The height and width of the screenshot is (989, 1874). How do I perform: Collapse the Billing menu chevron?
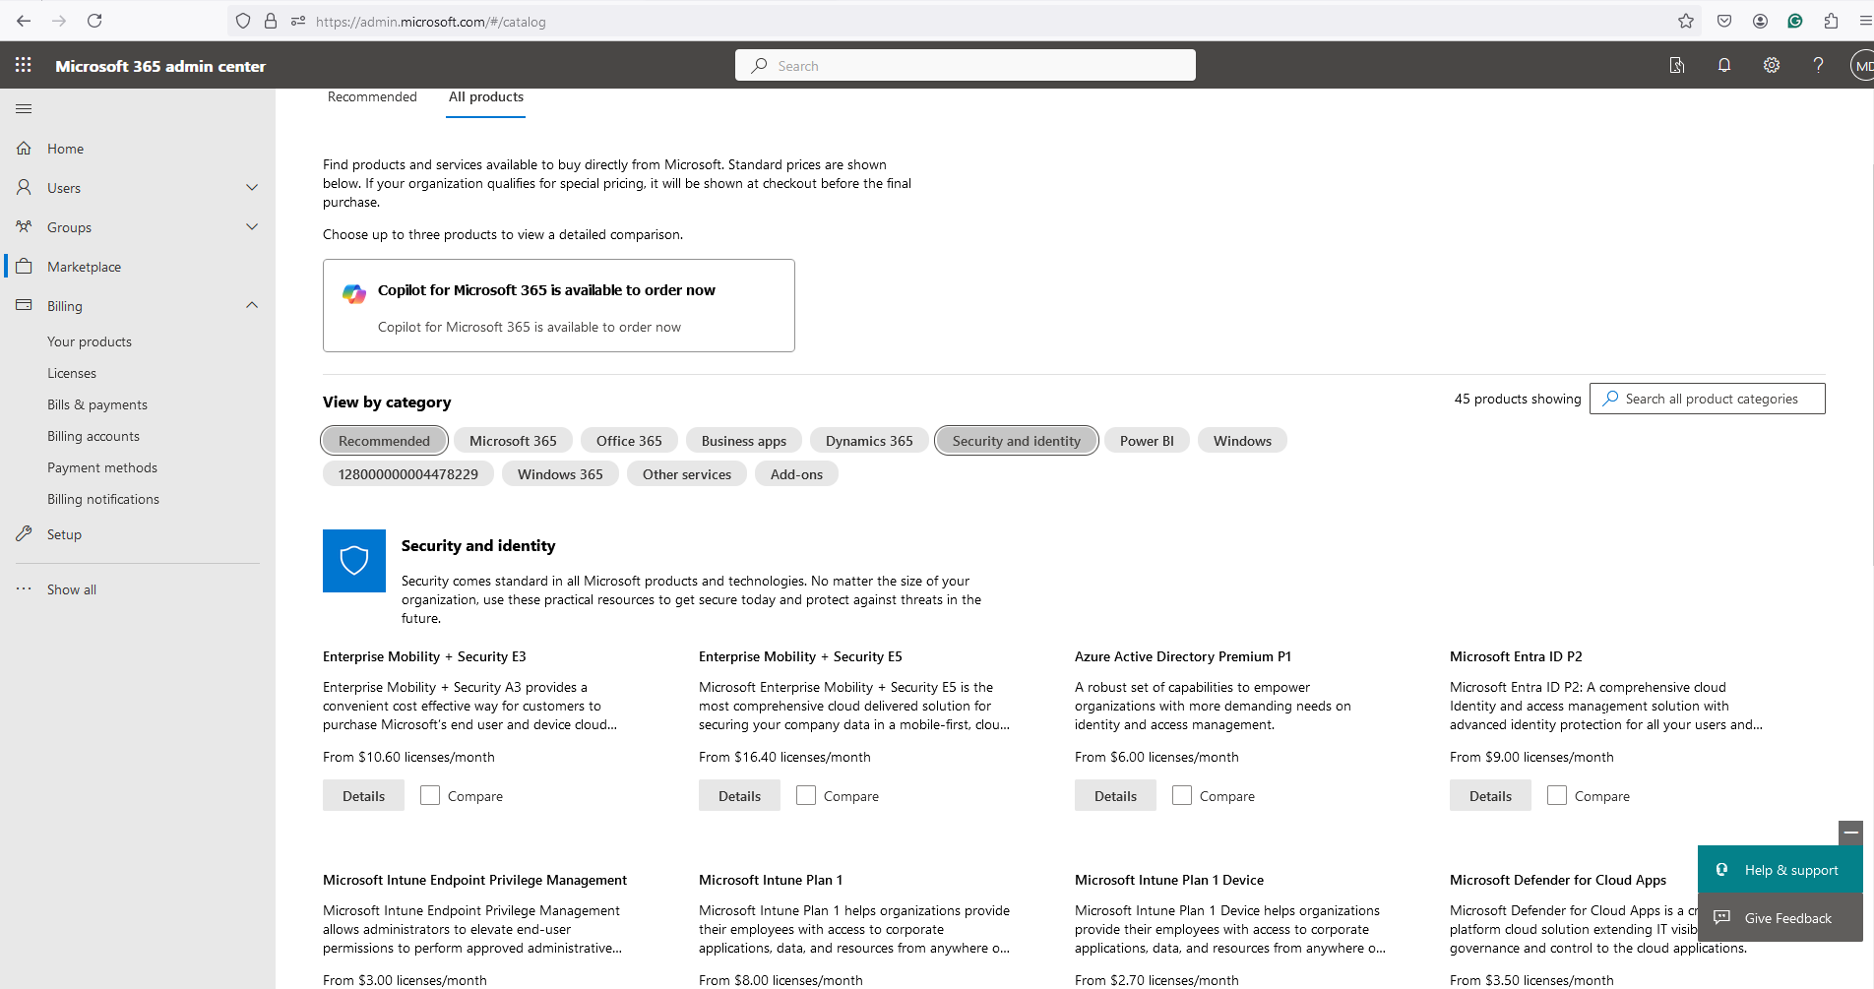pos(252,305)
